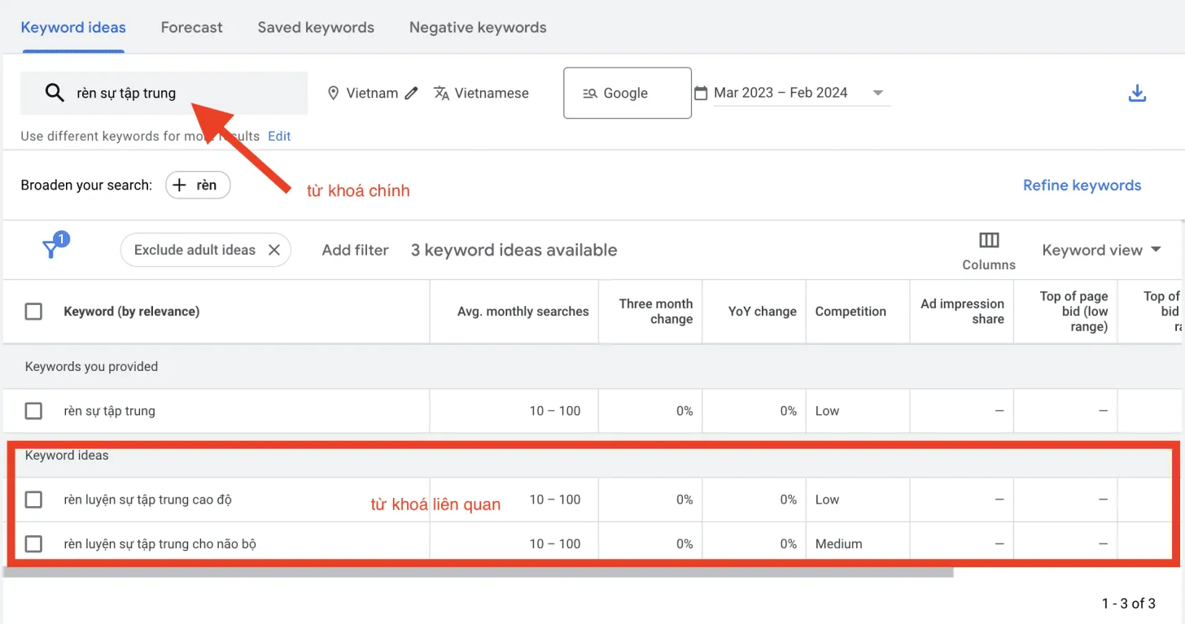The image size is (1185, 624).
Task: Add rèn to broaden your search
Action: point(198,185)
